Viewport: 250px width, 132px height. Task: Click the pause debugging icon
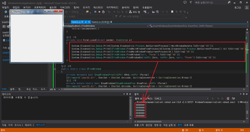[x=95, y=12]
